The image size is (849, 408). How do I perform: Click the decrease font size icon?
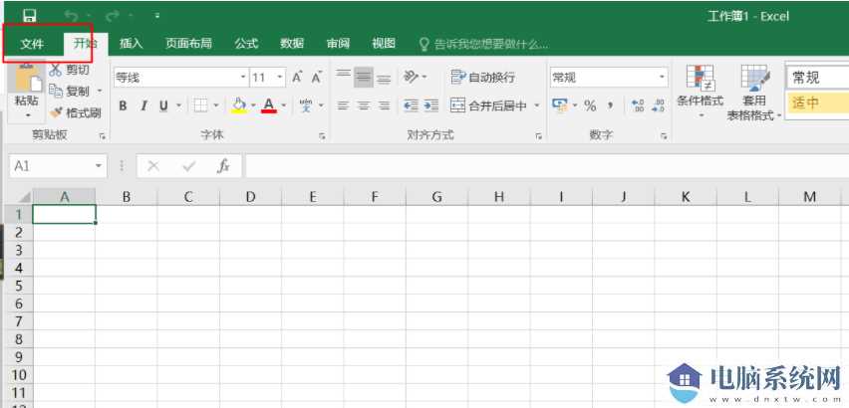[x=317, y=78]
